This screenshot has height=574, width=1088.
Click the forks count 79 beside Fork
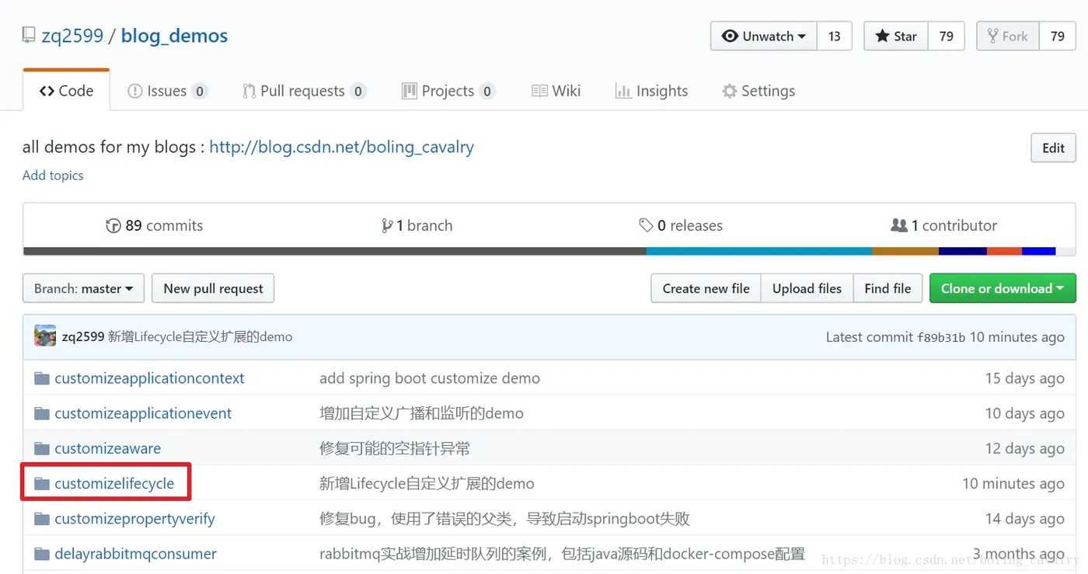(x=1057, y=37)
